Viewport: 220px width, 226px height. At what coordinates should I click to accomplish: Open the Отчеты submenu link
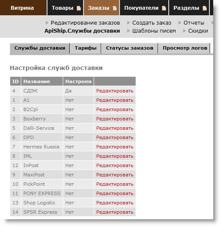coord(194,23)
